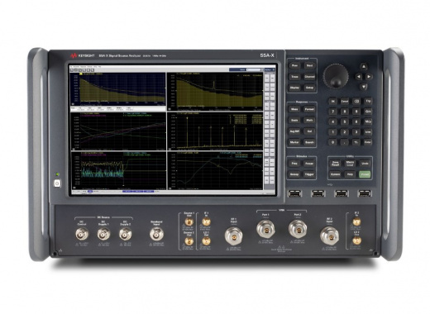Select the Prev key in Instrument group
The image size is (430, 314).
(294, 65)
